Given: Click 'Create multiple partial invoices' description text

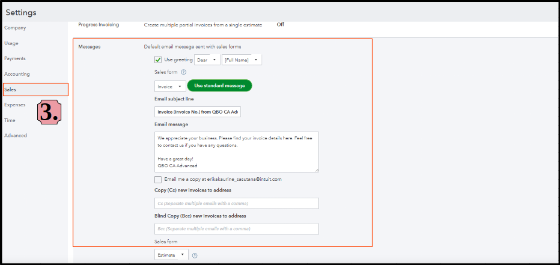Looking at the screenshot, I should (203, 25).
